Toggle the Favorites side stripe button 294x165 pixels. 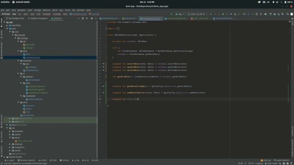point(1,151)
